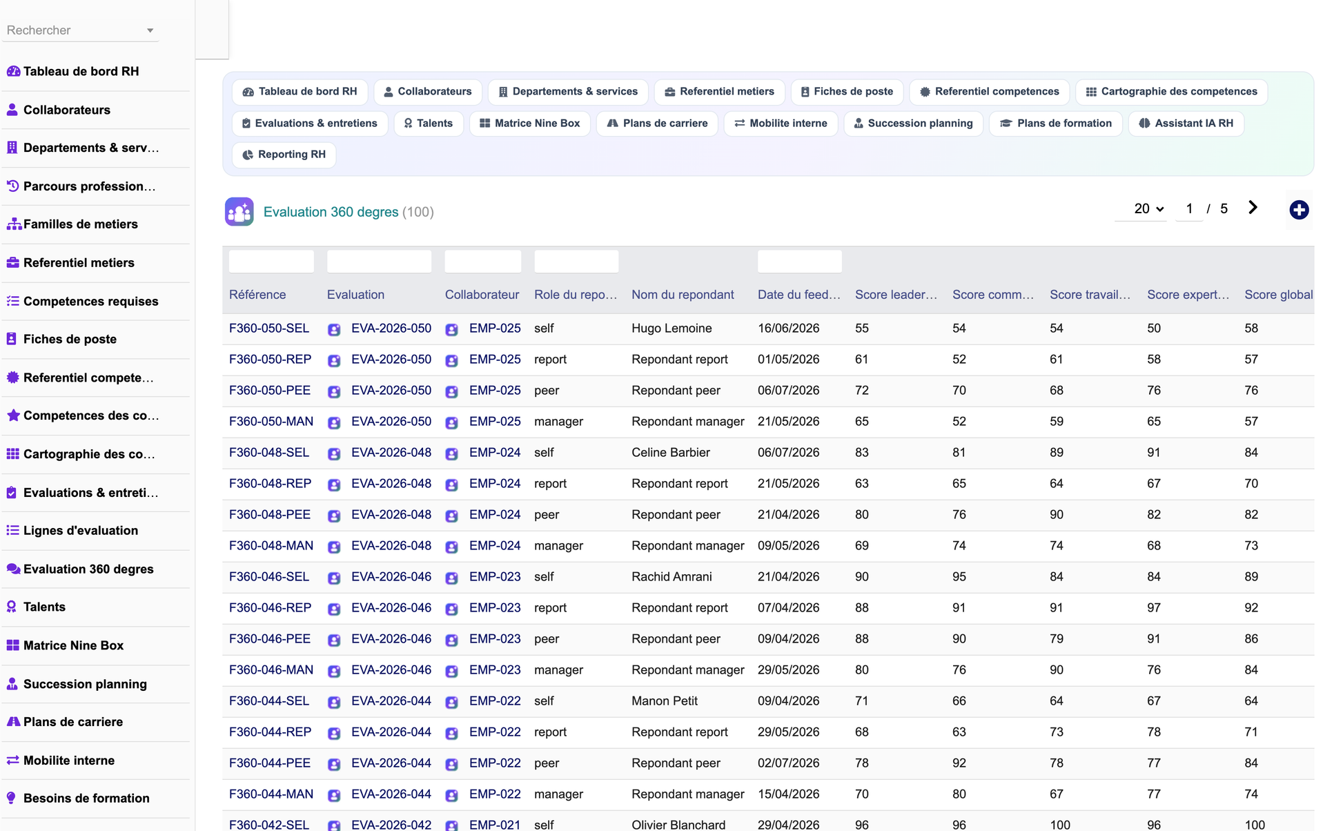Click the Evaluation column filter field
Image resolution: width=1343 pixels, height=831 pixels.
pos(379,262)
